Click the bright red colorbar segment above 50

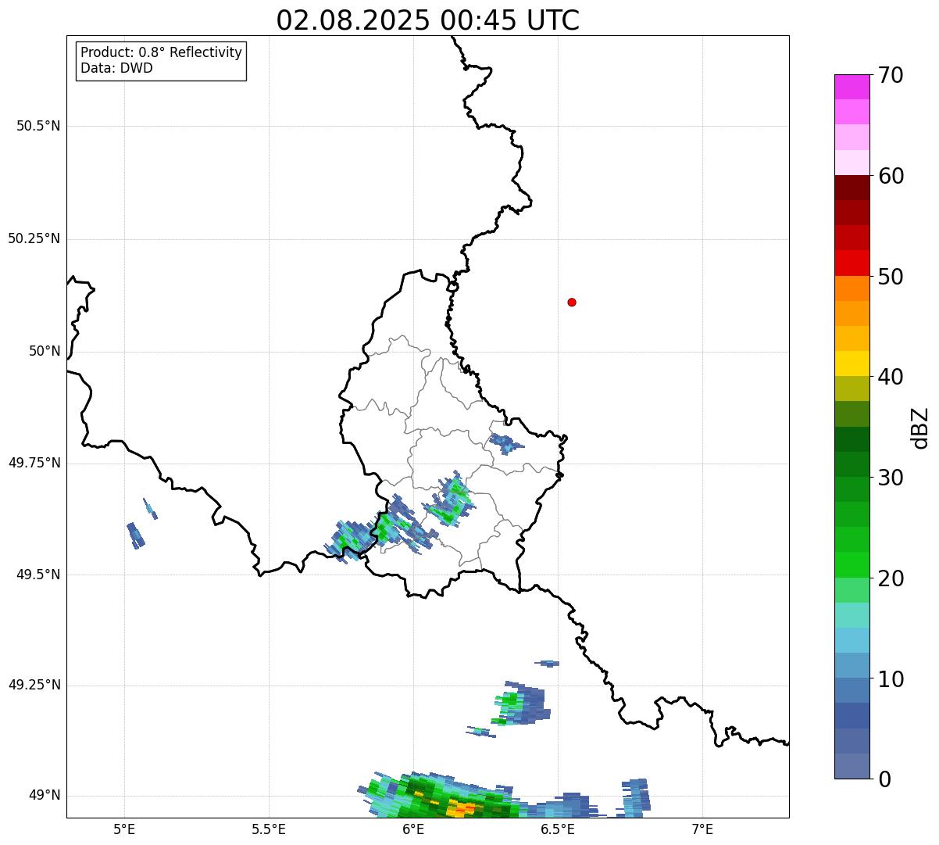click(x=852, y=263)
